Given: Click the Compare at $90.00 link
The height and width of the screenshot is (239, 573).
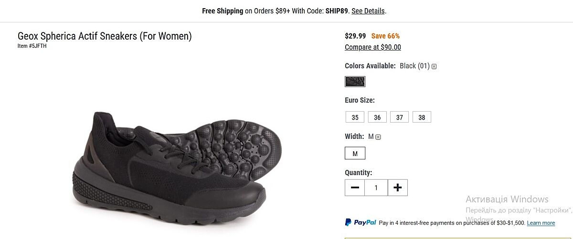Looking at the screenshot, I should pos(373,47).
